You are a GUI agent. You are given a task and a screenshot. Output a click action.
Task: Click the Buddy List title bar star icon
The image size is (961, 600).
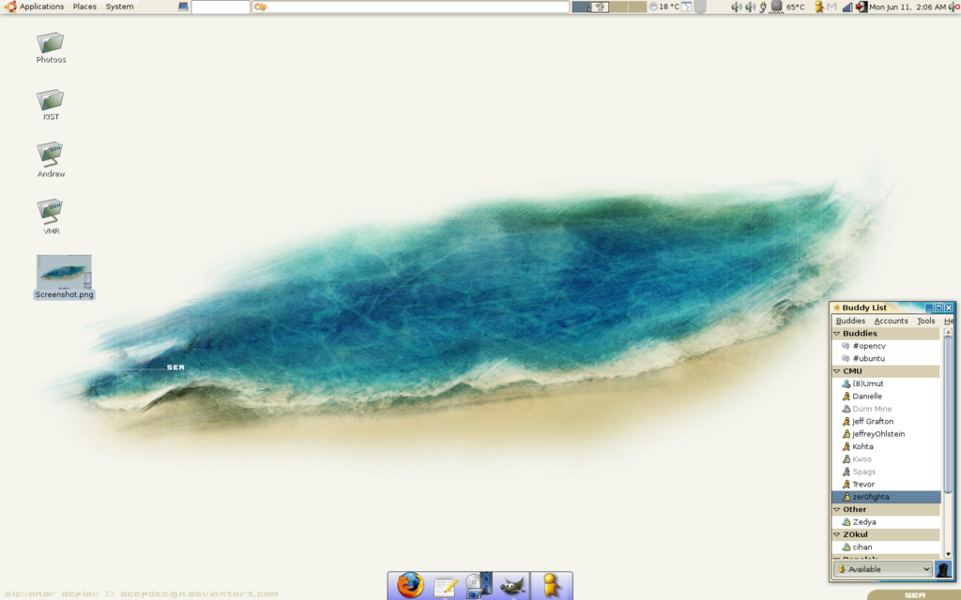point(836,307)
